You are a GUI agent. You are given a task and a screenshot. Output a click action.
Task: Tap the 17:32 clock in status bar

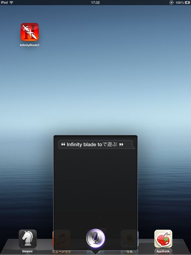95,3
